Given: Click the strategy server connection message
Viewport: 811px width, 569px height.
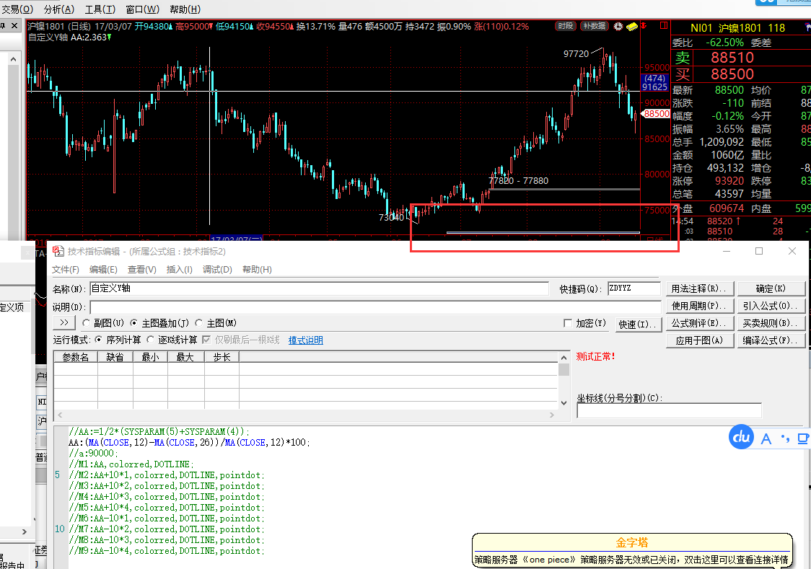Looking at the screenshot, I should (x=631, y=560).
